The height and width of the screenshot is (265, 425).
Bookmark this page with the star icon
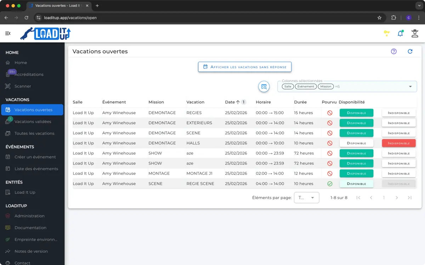pos(379,18)
